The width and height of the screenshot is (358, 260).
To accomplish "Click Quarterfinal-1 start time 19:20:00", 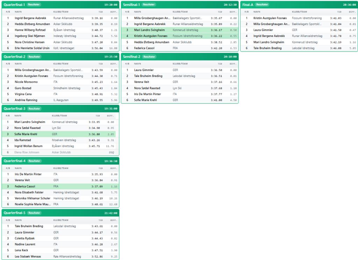I will [x=111, y=5].
